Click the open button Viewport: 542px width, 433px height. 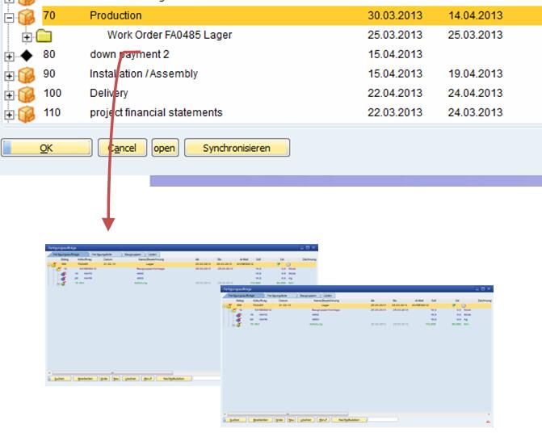click(x=165, y=148)
